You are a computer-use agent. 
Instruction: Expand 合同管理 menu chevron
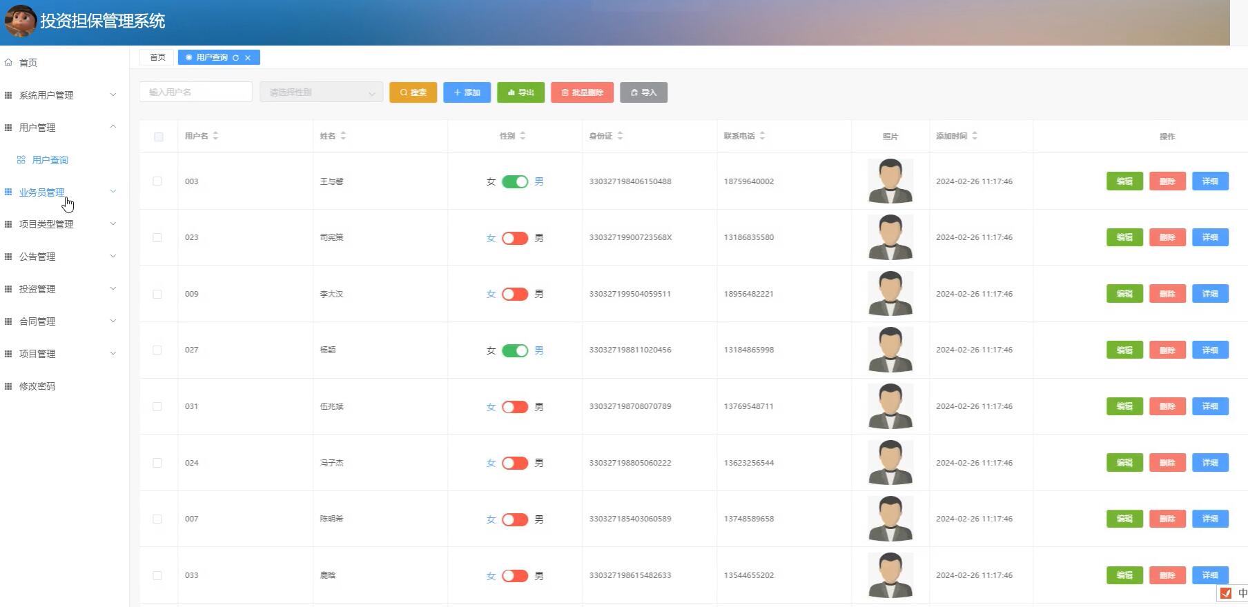pos(113,321)
